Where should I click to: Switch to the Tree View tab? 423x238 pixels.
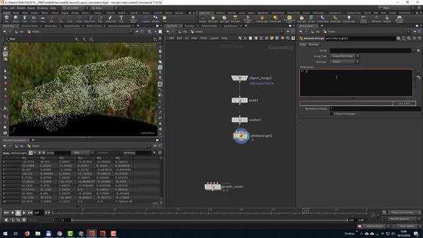pos(190,26)
